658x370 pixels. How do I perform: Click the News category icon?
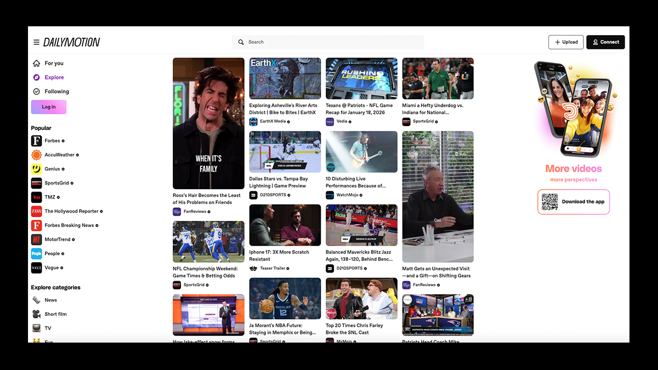36,300
